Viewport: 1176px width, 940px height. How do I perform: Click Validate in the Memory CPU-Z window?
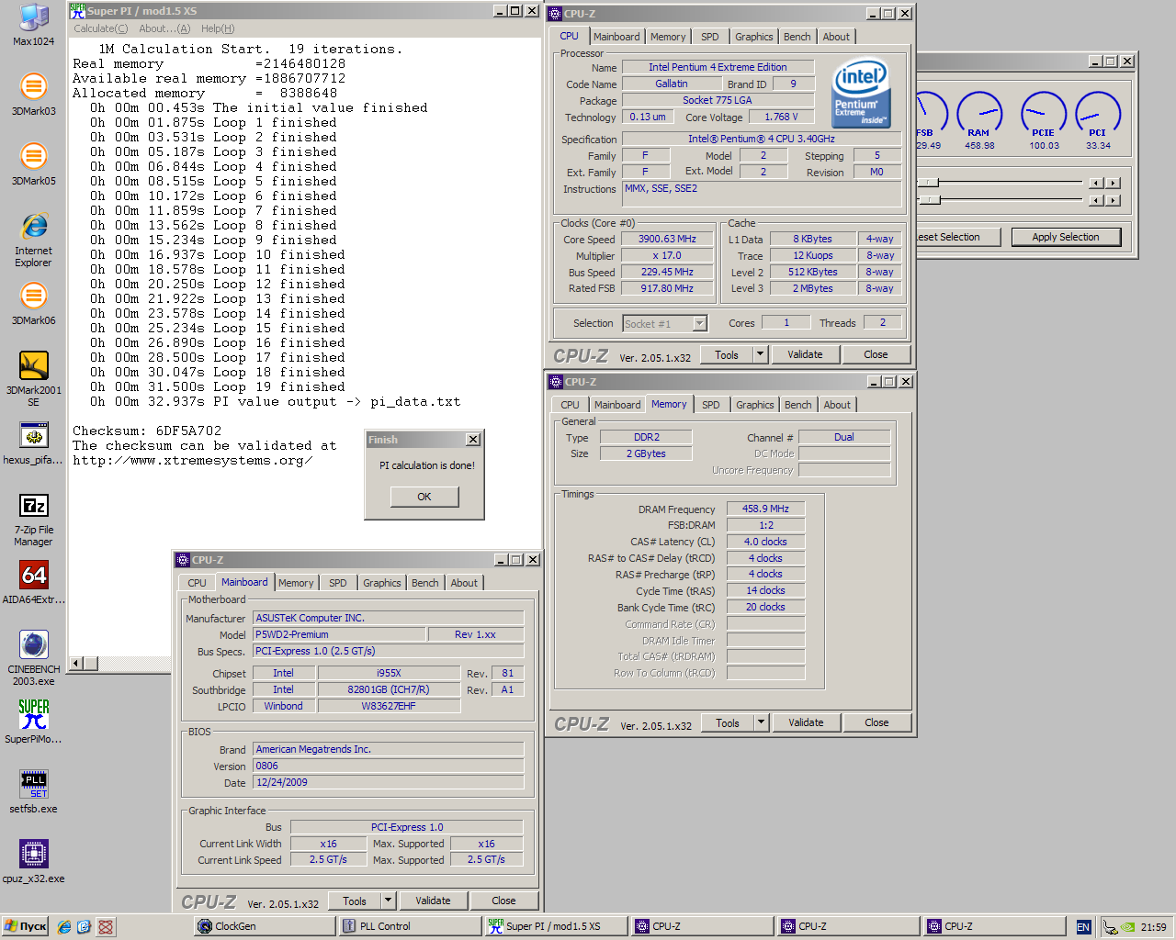(807, 722)
